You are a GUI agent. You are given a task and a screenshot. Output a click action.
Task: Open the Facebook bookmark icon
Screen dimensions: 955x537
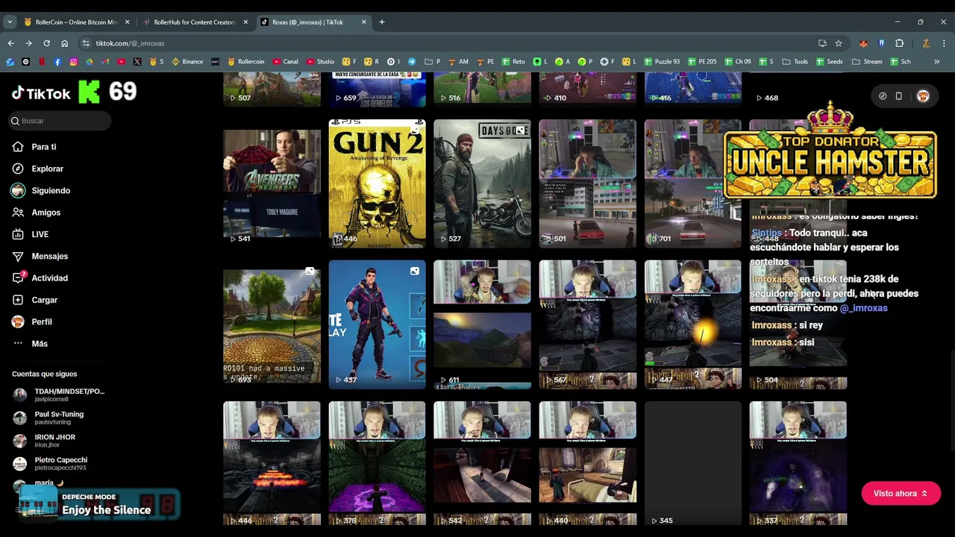57,62
